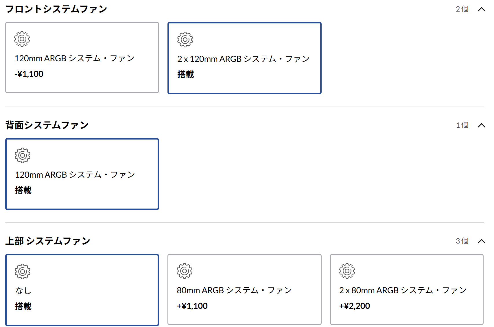Viewport: 494px width, 327px height.
Task: Click gear icon on single 120mm front fan card
Action: [x=22, y=39]
